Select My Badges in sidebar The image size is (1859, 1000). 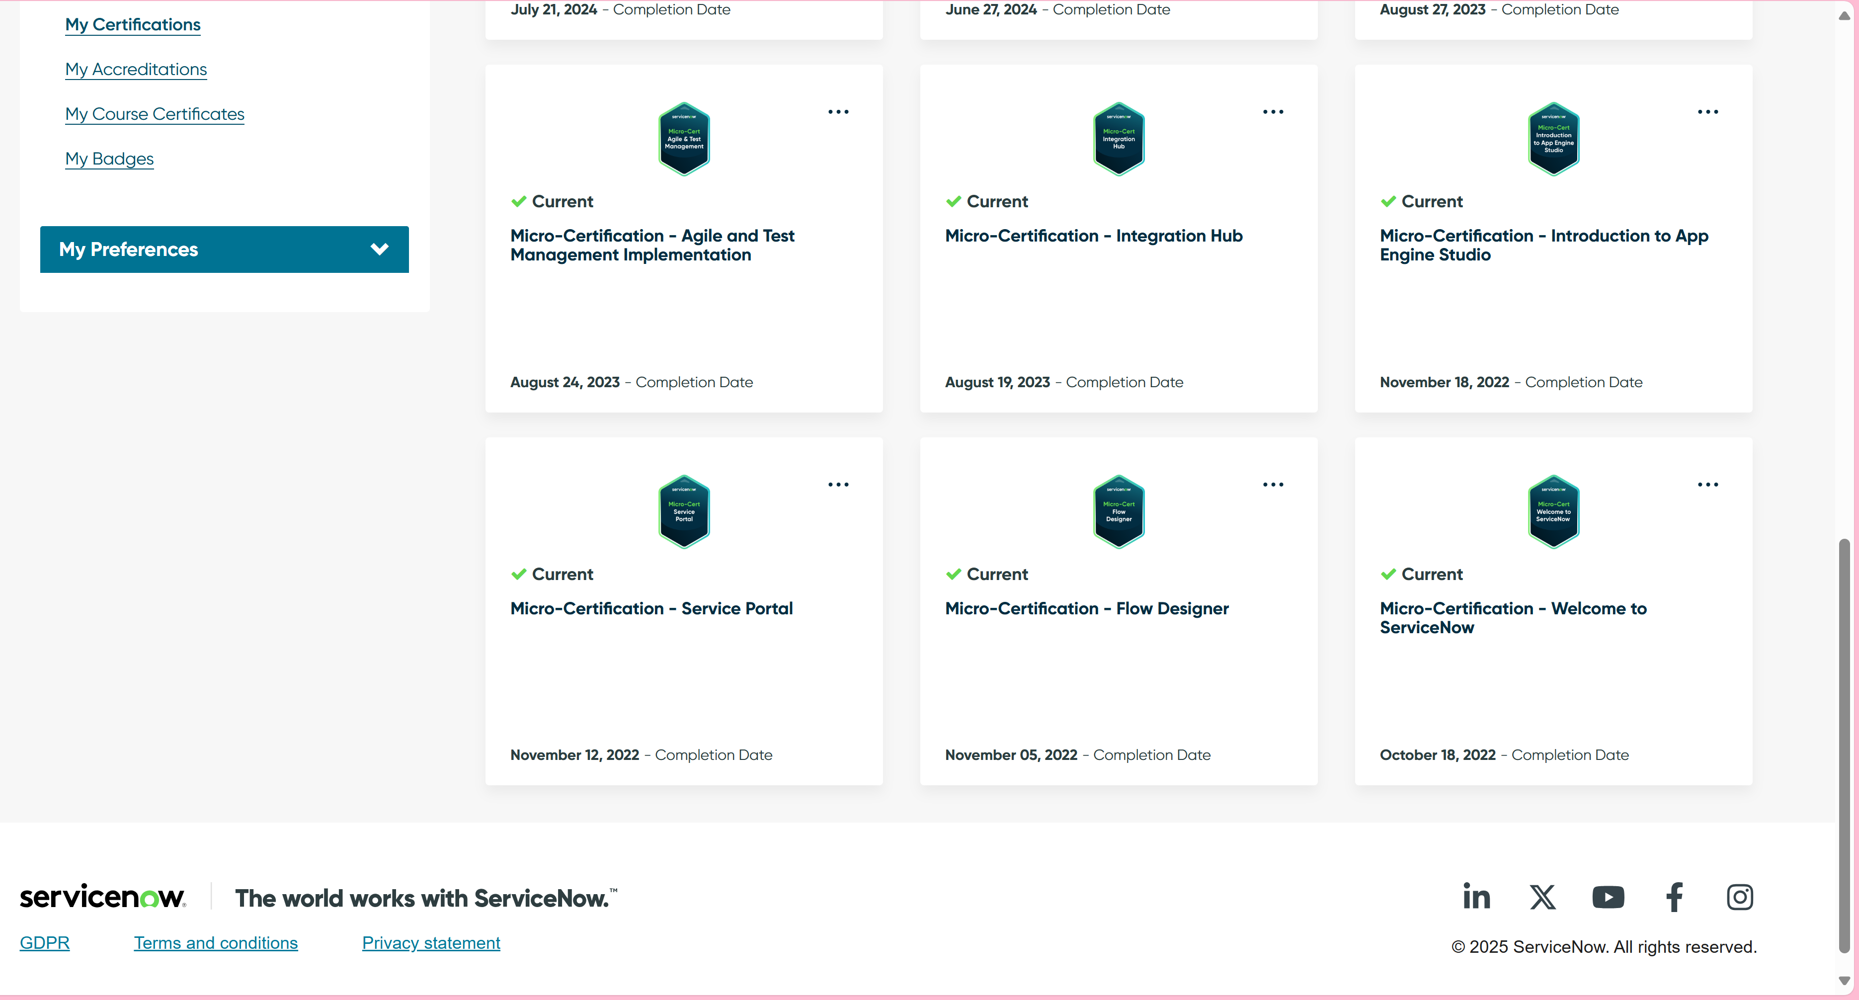(109, 159)
